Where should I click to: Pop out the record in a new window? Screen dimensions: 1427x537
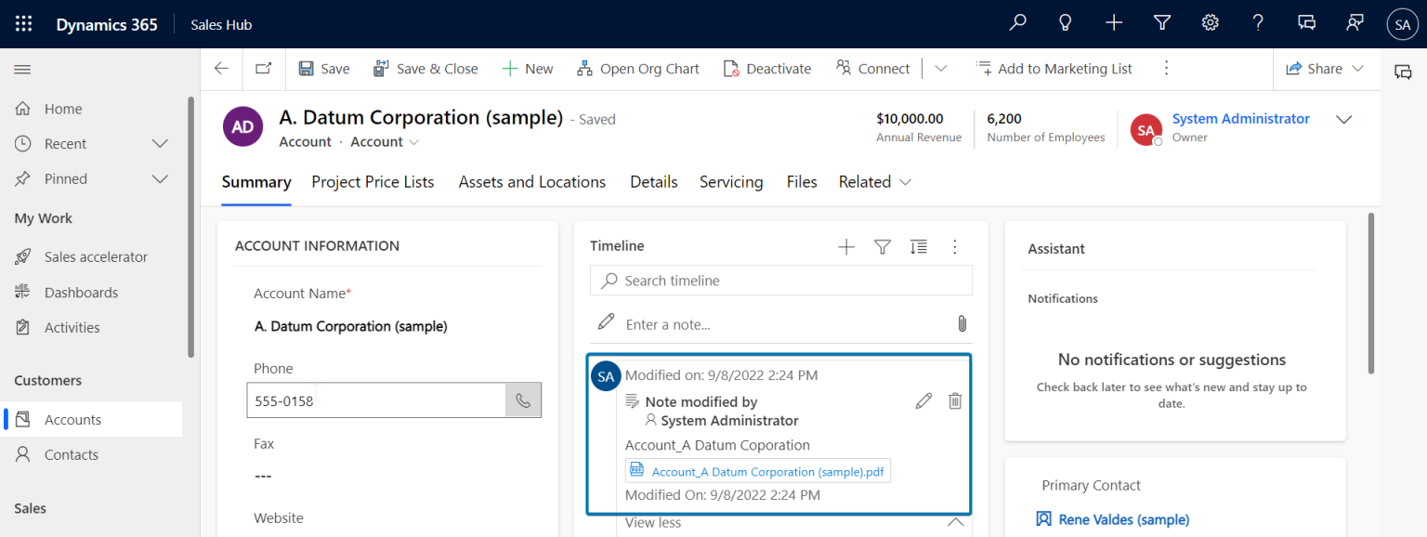tap(263, 68)
